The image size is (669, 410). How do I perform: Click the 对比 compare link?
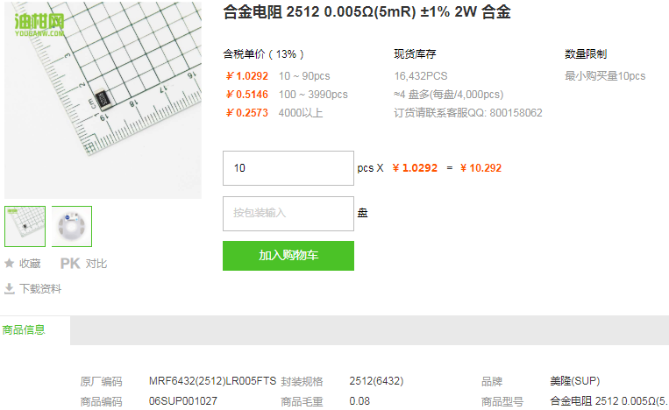tap(96, 264)
